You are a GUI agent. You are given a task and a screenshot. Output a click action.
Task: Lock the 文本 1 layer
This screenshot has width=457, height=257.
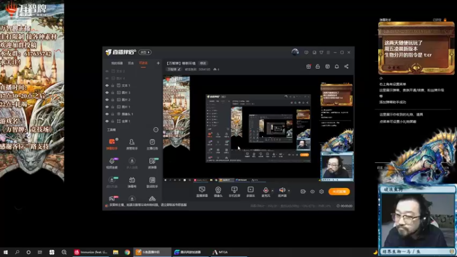[113, 85]
